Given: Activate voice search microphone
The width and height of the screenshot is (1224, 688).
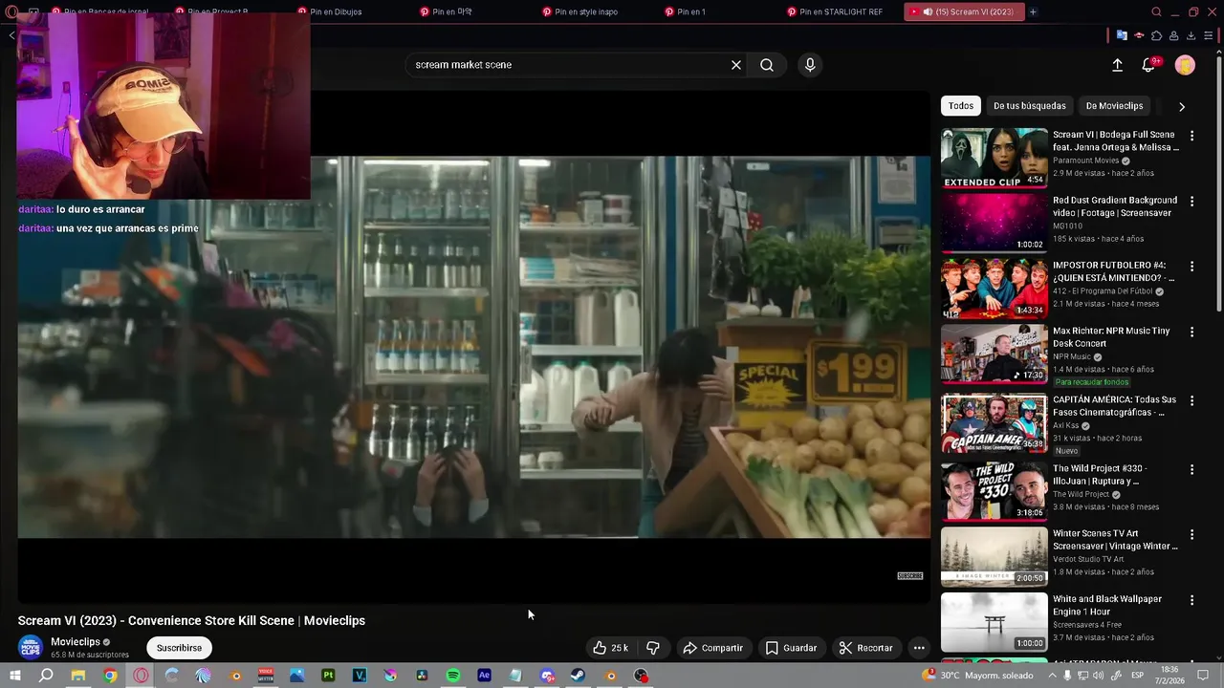Looking at the screenshot, I should (810, 65).
